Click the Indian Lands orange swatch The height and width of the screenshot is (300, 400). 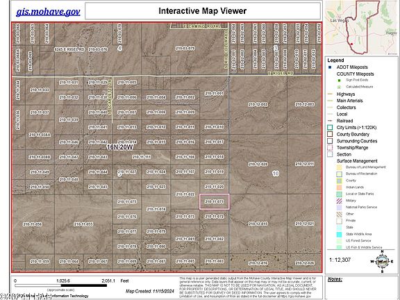click(x=339, y=187)
